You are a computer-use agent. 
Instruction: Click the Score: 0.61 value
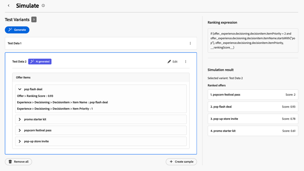click(x=289, y=131)
